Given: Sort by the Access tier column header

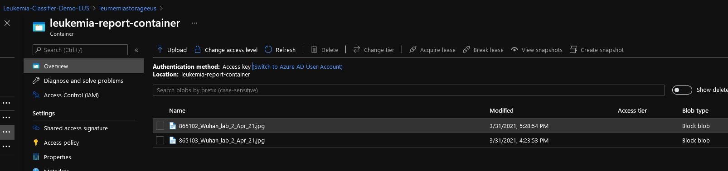Looking at the screenshot, I should click(x=632, y=110).
